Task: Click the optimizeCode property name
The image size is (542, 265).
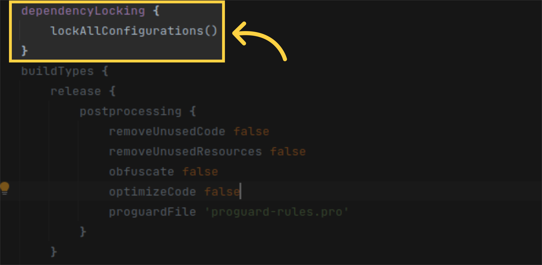Action: pos(152,192)
